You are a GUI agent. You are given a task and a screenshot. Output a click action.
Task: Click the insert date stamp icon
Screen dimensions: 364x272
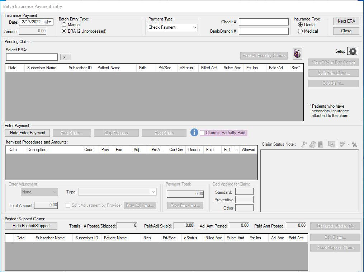(331, 144)
